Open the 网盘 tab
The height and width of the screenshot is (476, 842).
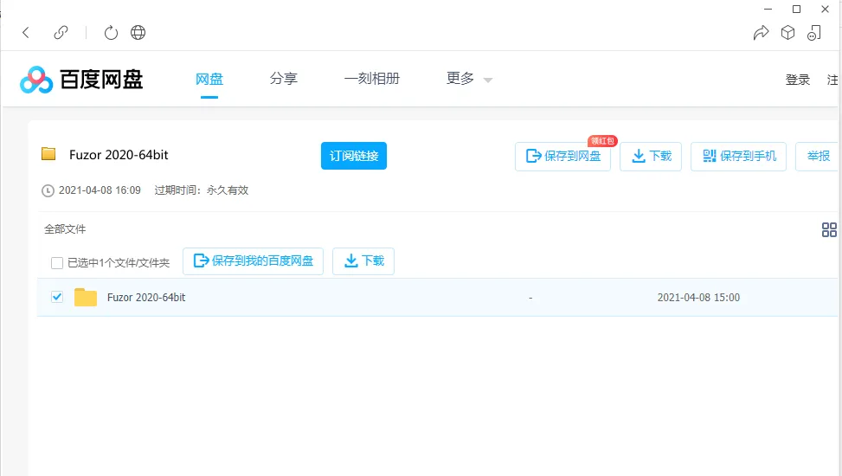tap(209, 80)
